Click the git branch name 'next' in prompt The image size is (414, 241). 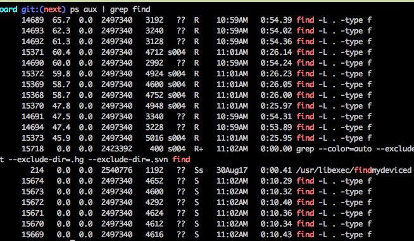coord(53,9)
